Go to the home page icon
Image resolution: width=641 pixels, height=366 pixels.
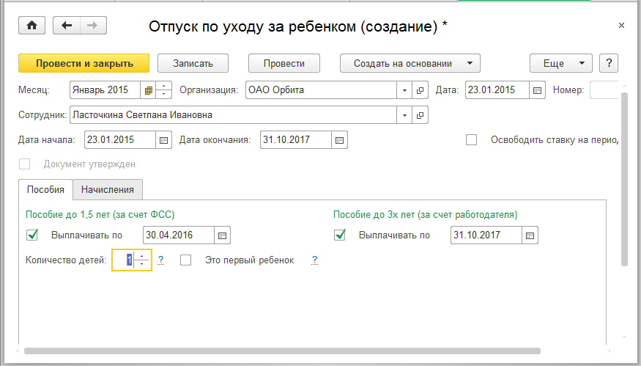[x=32, y=26]
